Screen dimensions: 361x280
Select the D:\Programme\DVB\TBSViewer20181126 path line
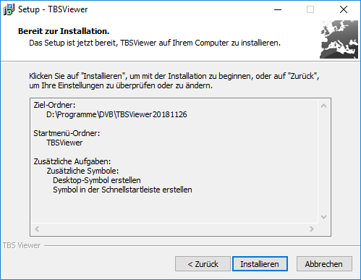[116, 114]
